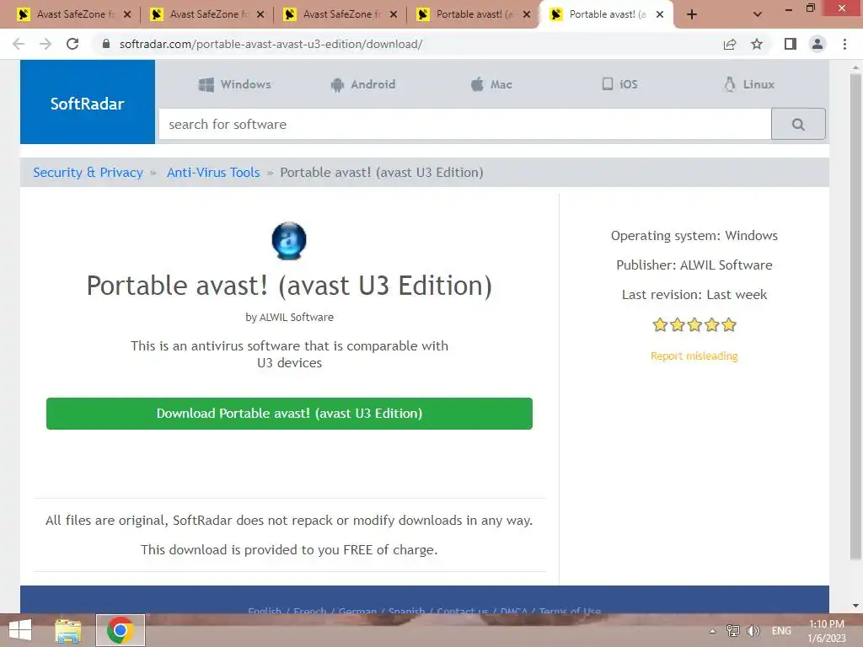
Task: Open Security & Privacy breadcrumb
Action: [88, 172]
